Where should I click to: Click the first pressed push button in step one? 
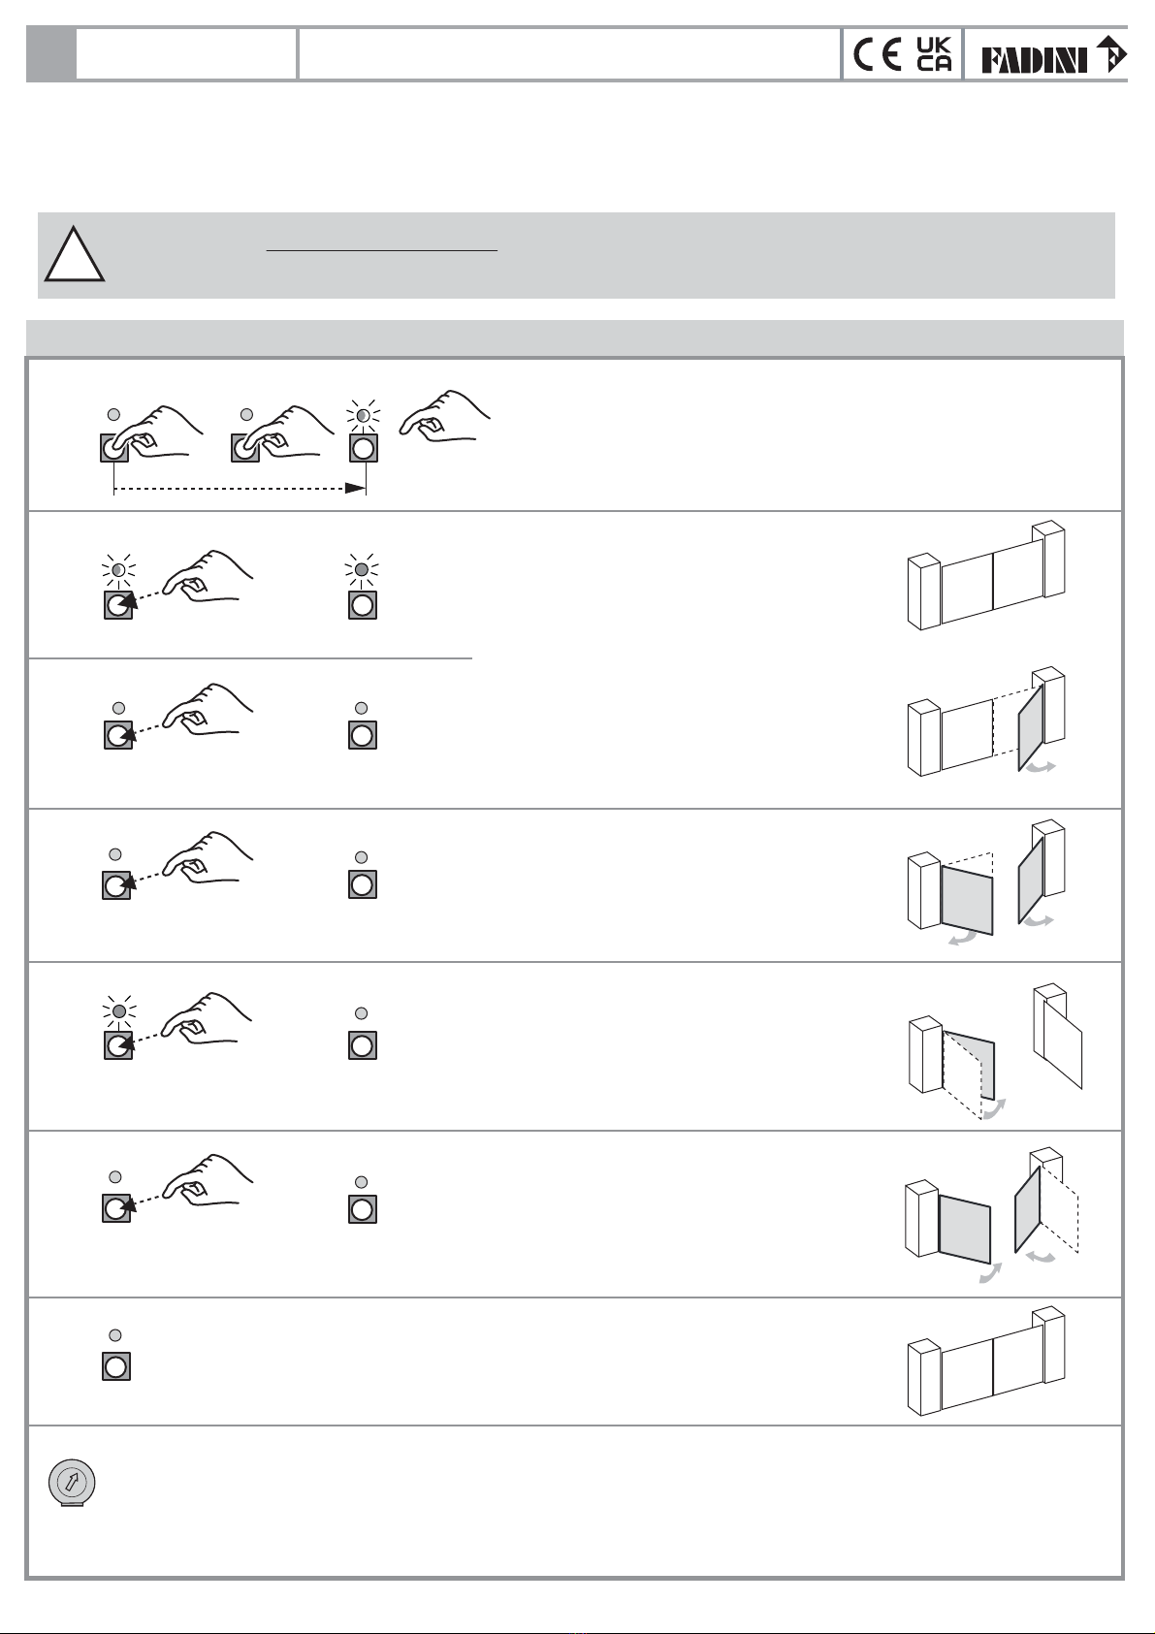pyautogui.click(x=114, y=448)
